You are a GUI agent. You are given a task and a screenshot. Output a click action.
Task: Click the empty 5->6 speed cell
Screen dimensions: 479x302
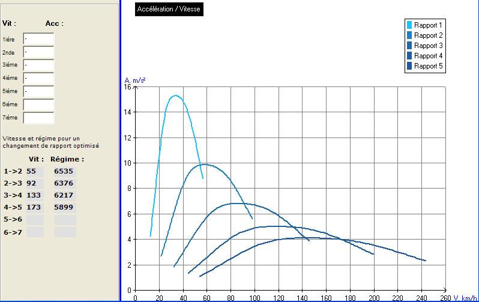[35, 220]
